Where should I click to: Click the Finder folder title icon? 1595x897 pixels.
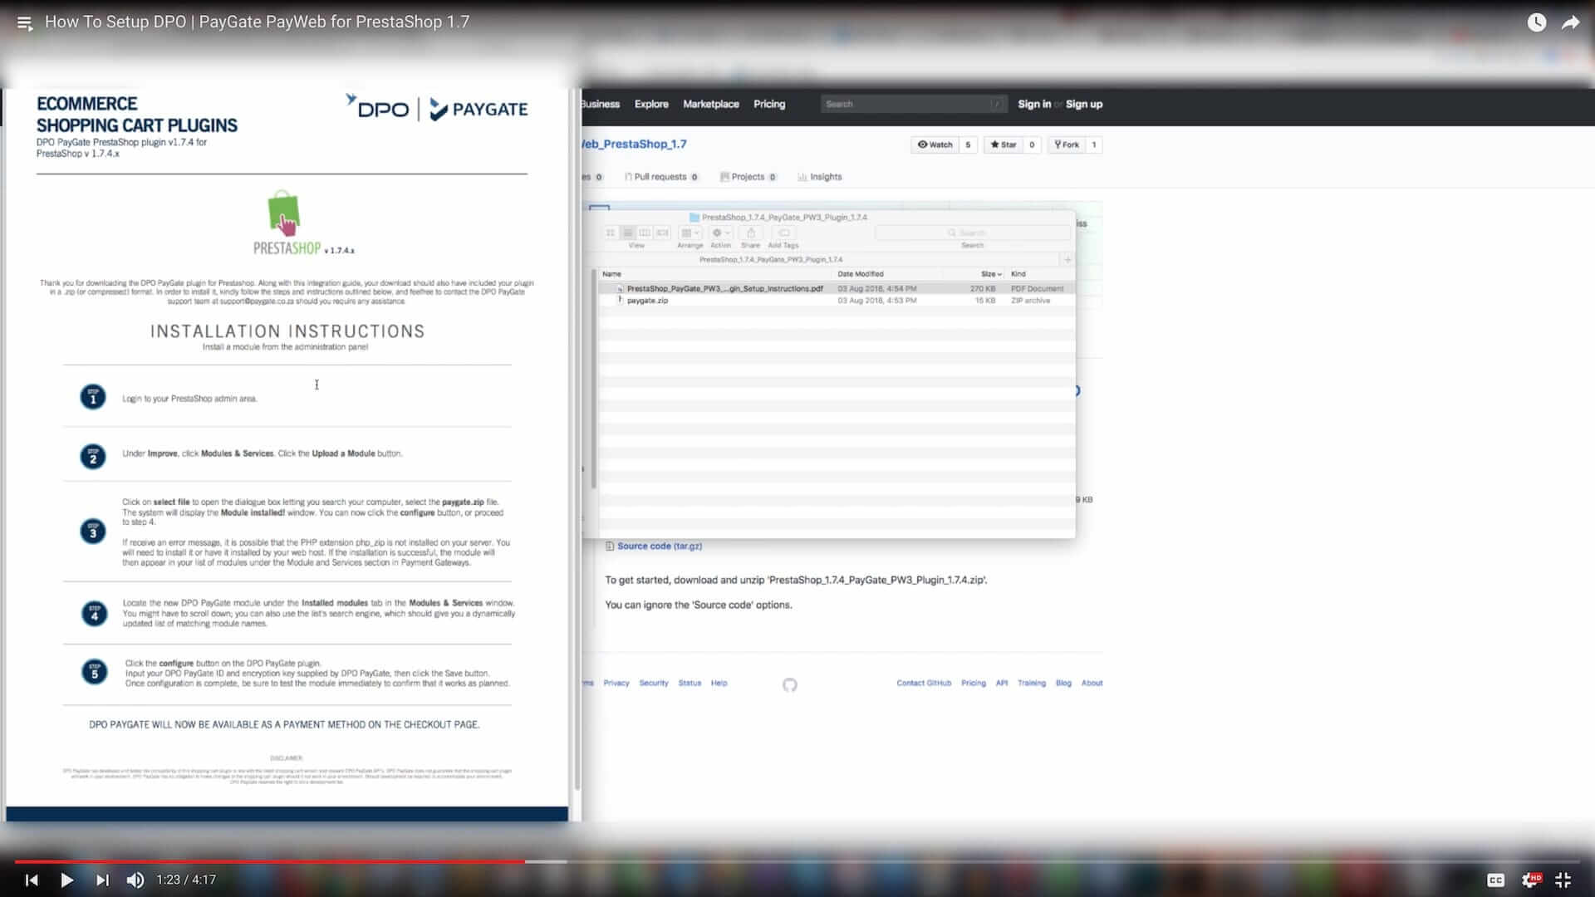coord(694,218)
